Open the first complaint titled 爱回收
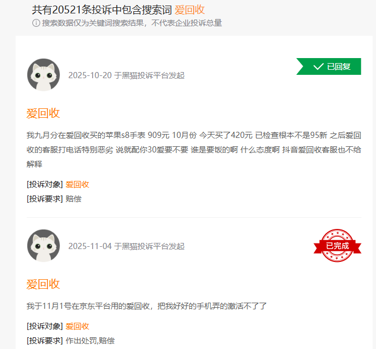Viewport: 376px width, 349px height. [43, 113]
